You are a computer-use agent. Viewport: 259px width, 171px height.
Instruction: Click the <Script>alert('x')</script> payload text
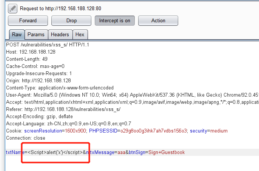tap(55, 153)
